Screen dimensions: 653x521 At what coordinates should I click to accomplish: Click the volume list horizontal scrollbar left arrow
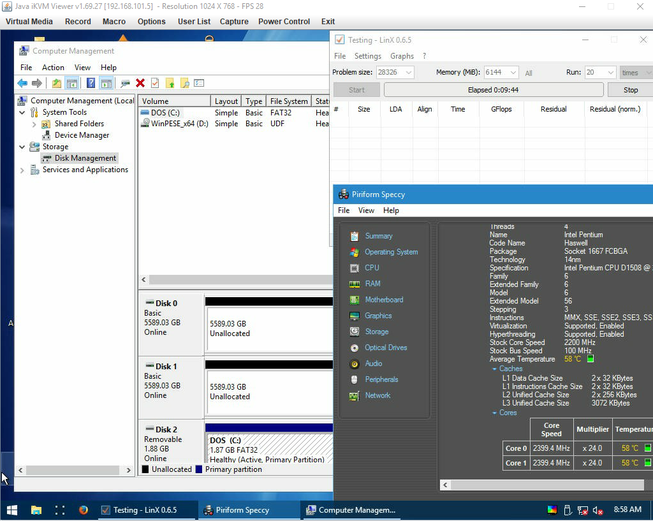pos(143,280)
